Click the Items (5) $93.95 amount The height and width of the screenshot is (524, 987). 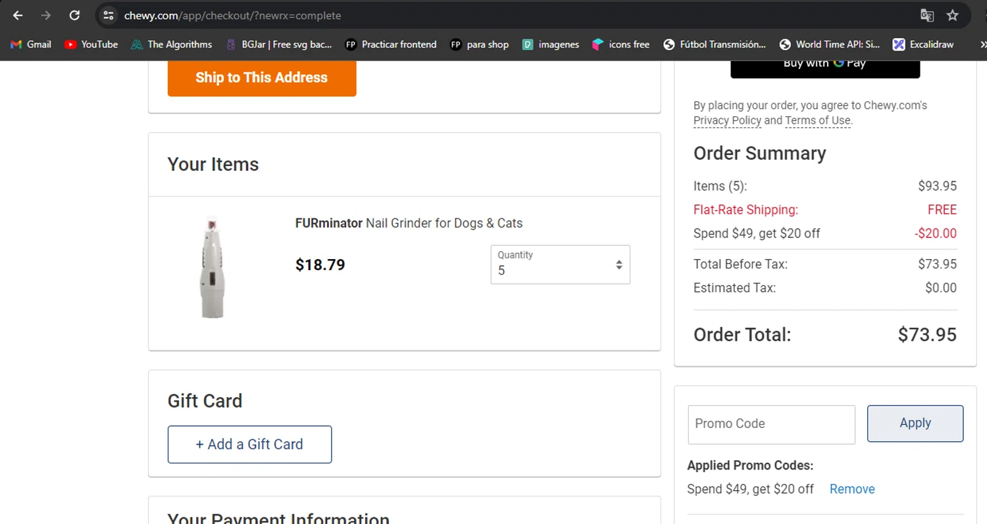click(x=938, y=186)
